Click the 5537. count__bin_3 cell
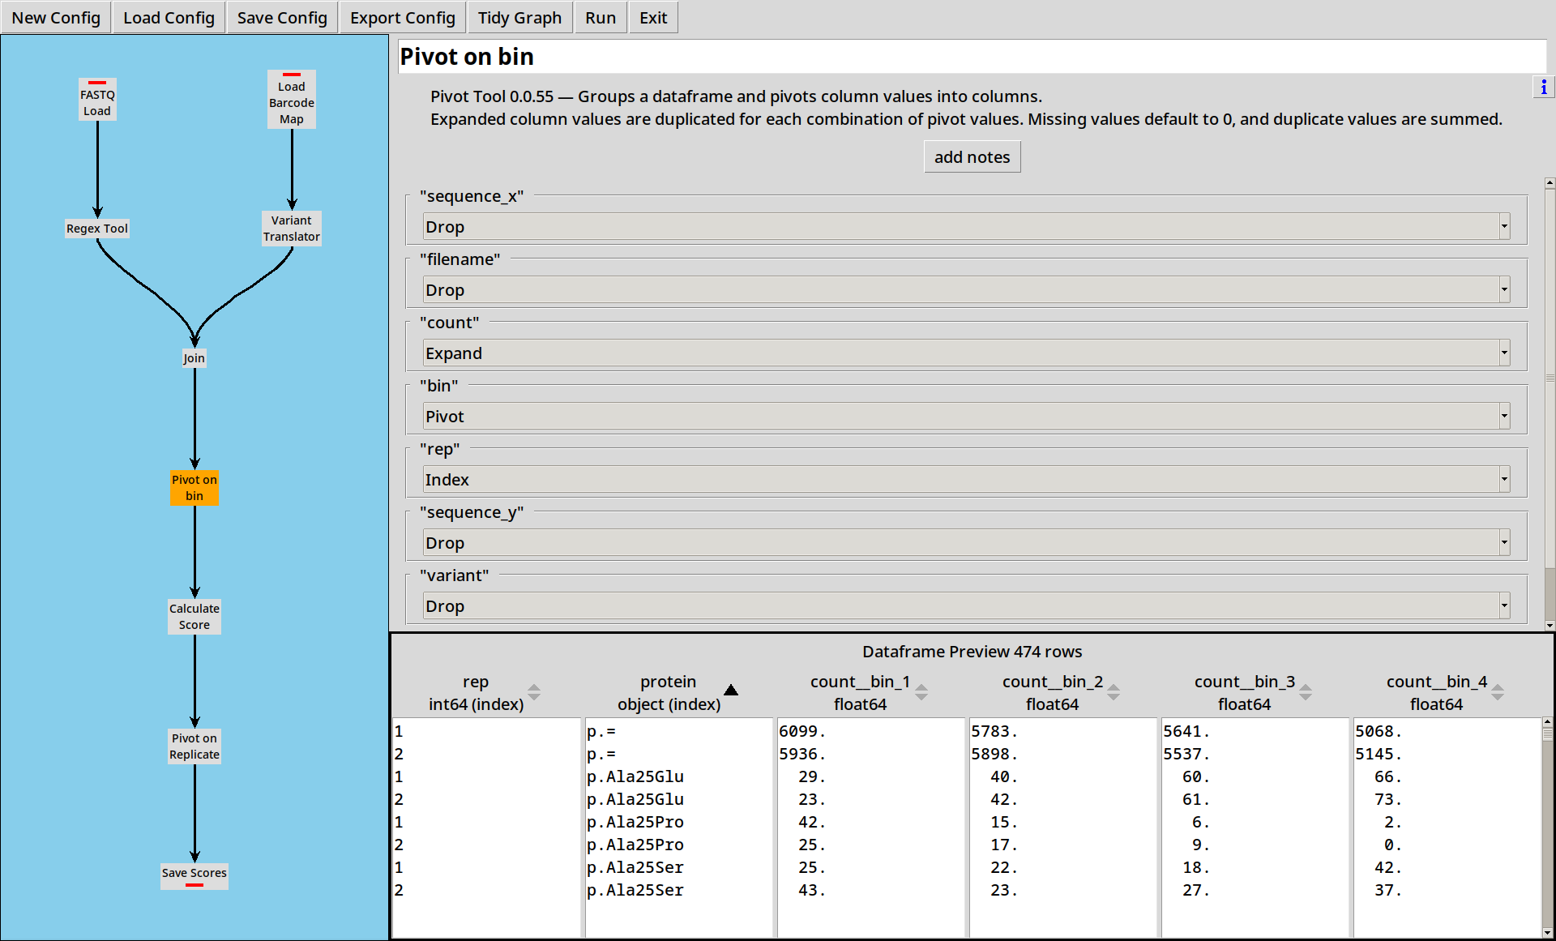The height and width of the screenshot is (941, 1556). [1255, 754]
